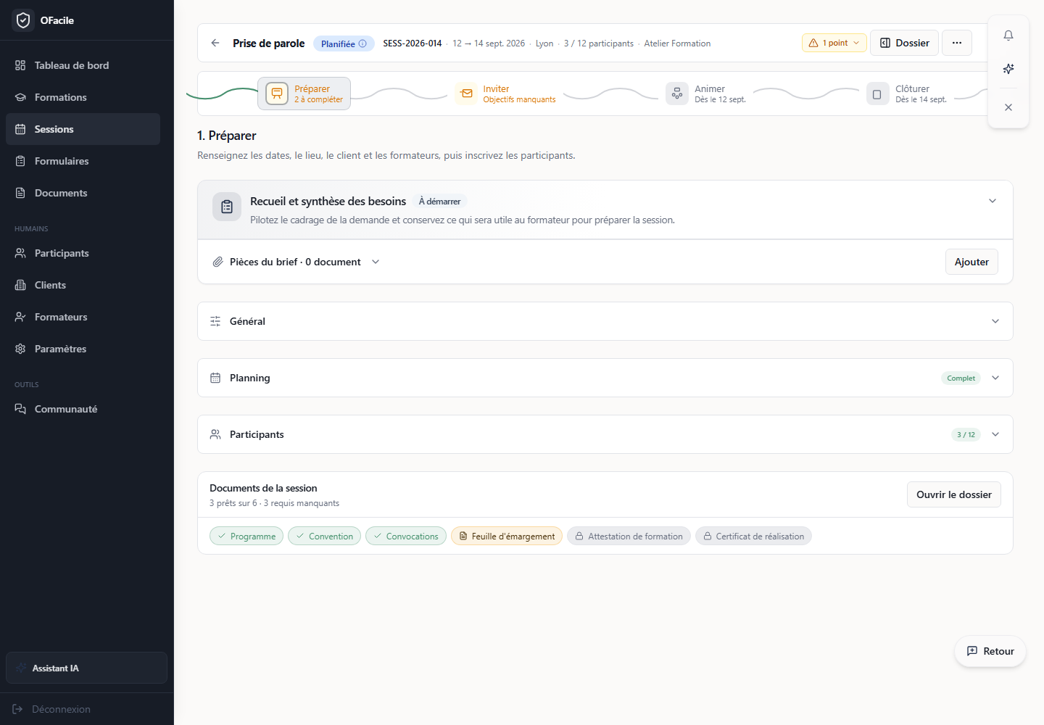Expand the Pièces du brief document list
The image size is (1044, 725).
pos(376,262)
